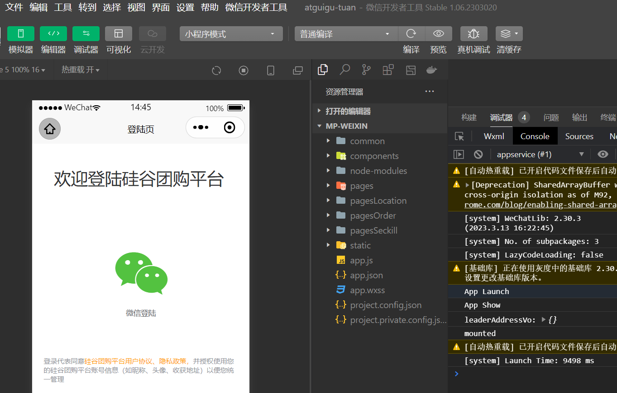Click the simulator stop icon
This screenshot has height=393, width=617.
click(244, 70)
